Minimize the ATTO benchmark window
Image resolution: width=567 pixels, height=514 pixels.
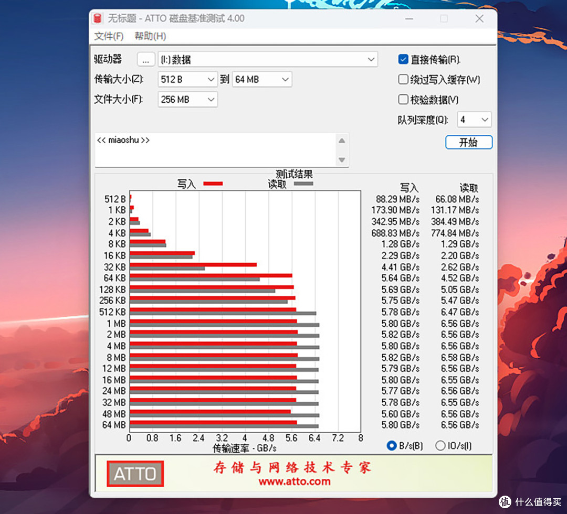pos(409,19)
